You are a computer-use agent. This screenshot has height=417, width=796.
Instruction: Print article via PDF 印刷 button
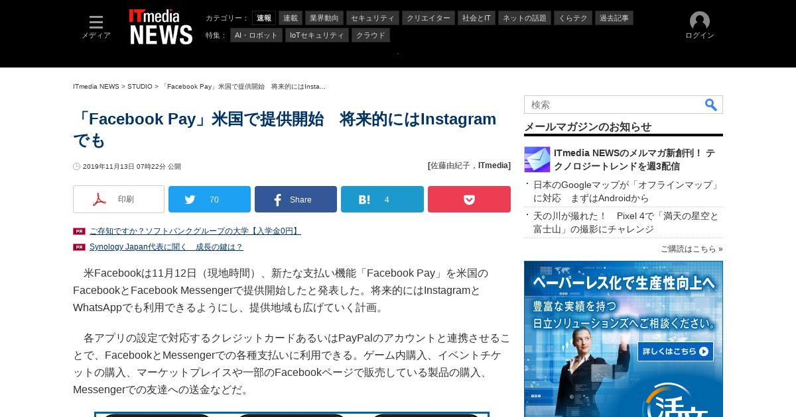(x=119, y=199)
